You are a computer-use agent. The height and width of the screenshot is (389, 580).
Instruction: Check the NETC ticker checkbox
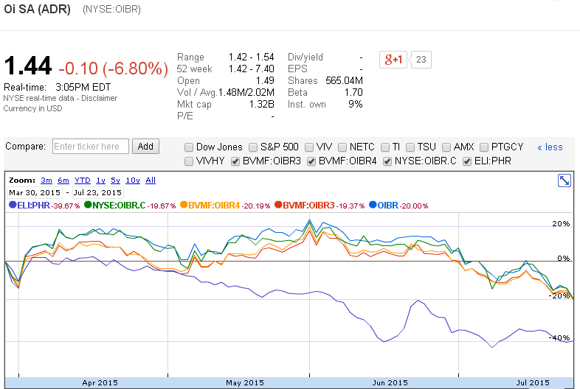(342, 147)
